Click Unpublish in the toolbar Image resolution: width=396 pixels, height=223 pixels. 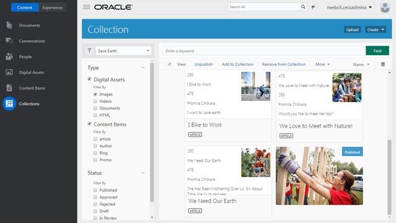click(x=204, y=64)
